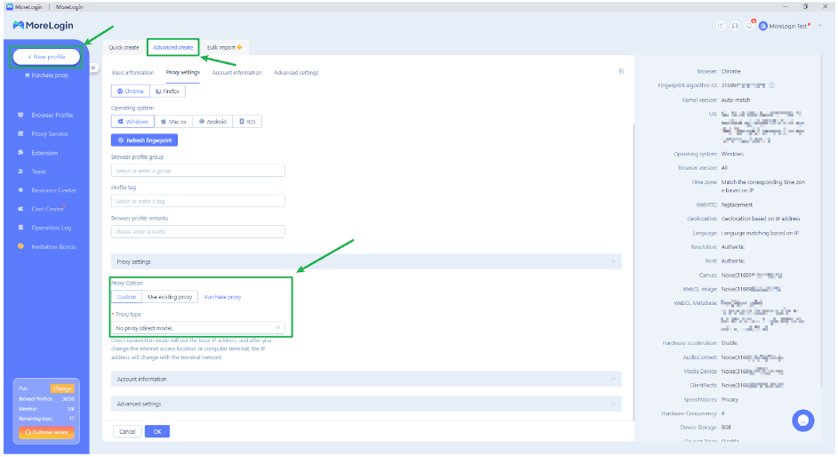Open the account dropdown arrow
Image resolution: width=838 pixels, height=457 pixels.
pyautogui.click(x=820, y=26)
